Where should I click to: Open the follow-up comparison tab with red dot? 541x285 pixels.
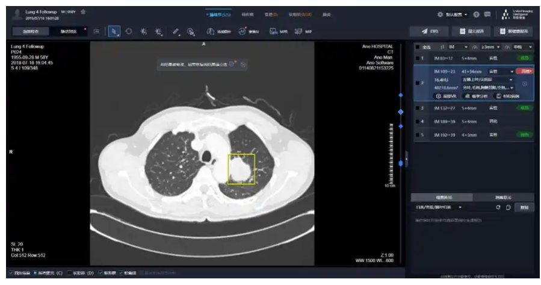click(x=69, y=31)
